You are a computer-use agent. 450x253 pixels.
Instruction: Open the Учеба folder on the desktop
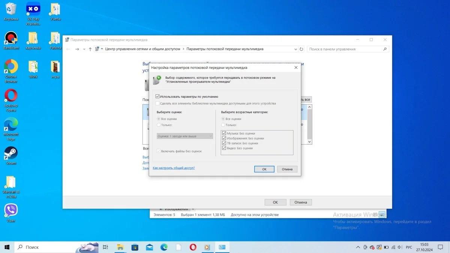pos(55,12)
